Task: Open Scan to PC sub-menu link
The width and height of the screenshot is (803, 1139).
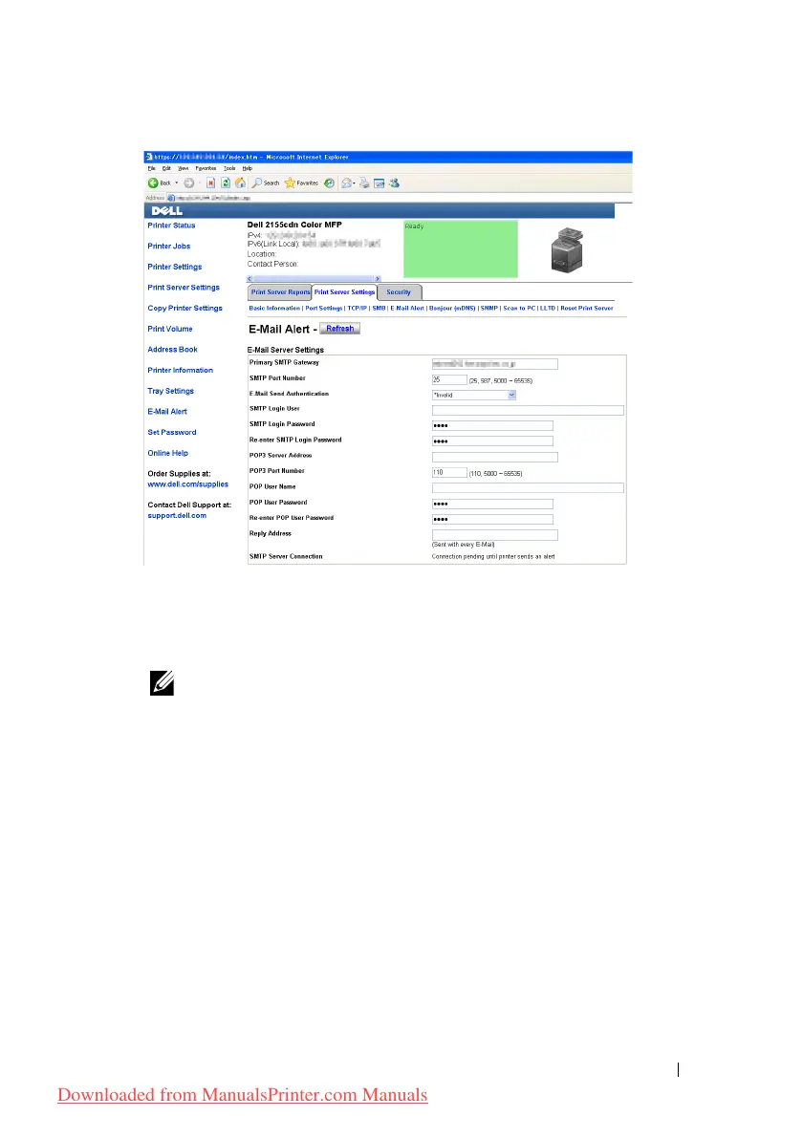Action: (519, 308)
